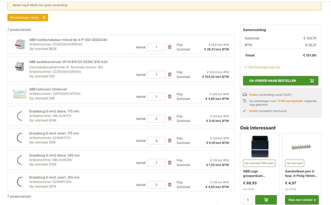Click subtotal € 103,25 incl. BTW

tap(216, 77)
